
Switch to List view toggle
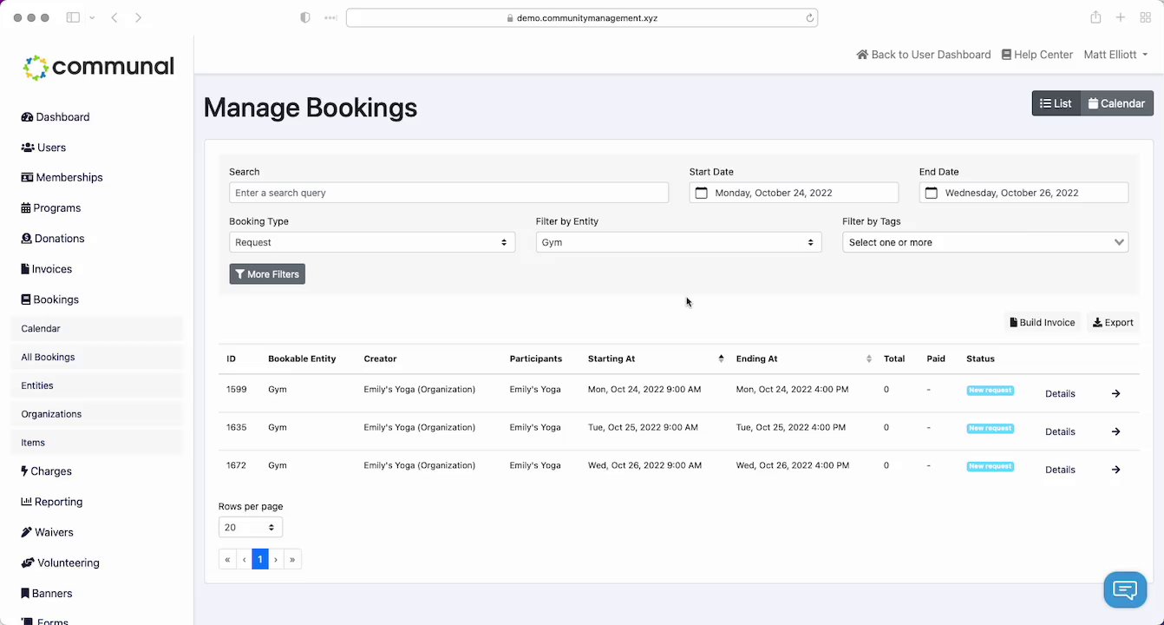click(x=1056, y=103)
